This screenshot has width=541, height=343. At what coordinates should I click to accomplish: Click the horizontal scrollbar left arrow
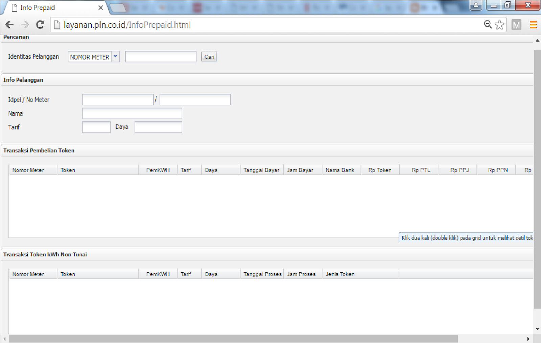pyautogui.click(x=4, y=339)
